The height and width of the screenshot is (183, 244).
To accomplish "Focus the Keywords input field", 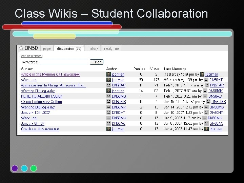I will click(x=63, y=62).
